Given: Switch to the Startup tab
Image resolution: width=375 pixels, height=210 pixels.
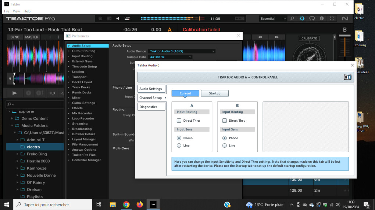Looking at the screenshot, I should point(215,93).
